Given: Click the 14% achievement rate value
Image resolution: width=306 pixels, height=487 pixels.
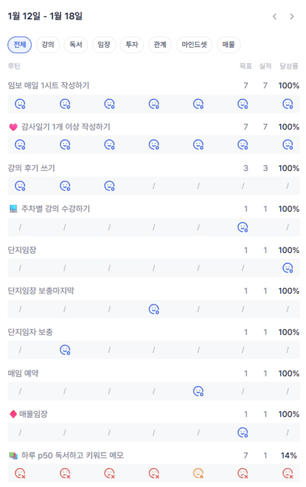Looking at the screenshot, I should (289, 456).
